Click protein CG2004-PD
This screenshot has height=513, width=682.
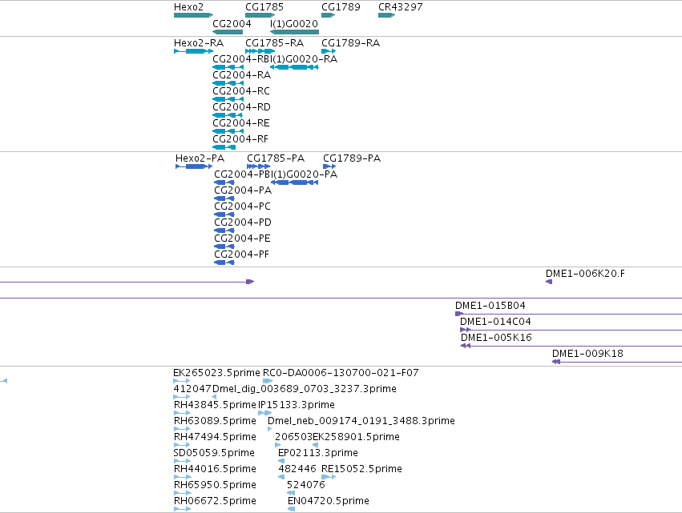tap(224, 230)
